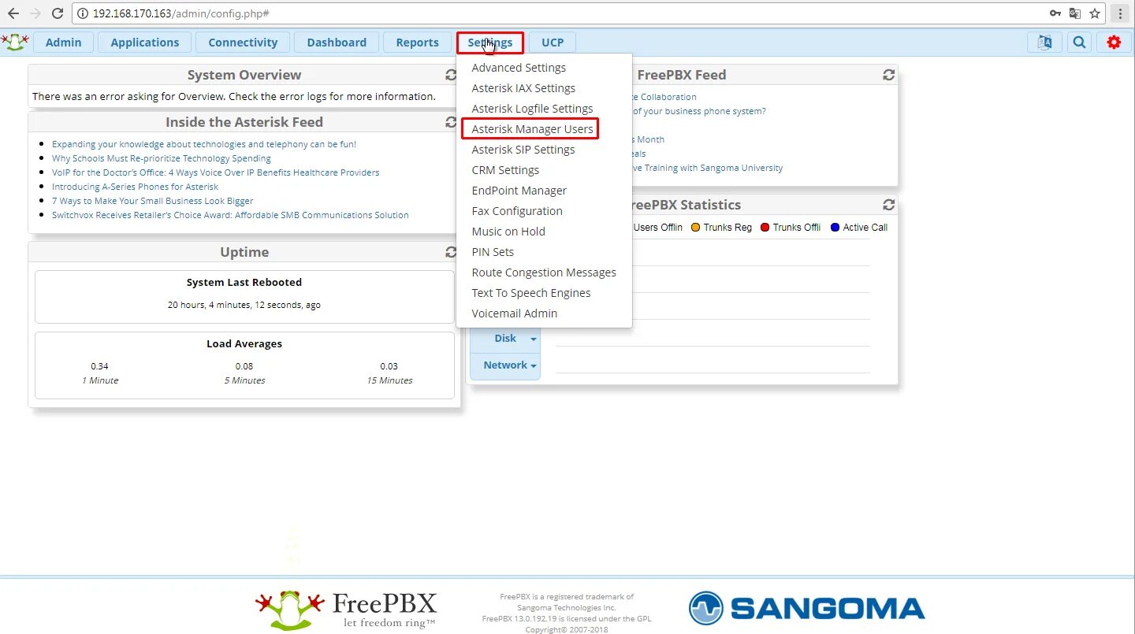Viewport: 1135px width, 634px height.
Task: Click the browser address bar URL
Action: pyautogui.click(x=180, y=13)
